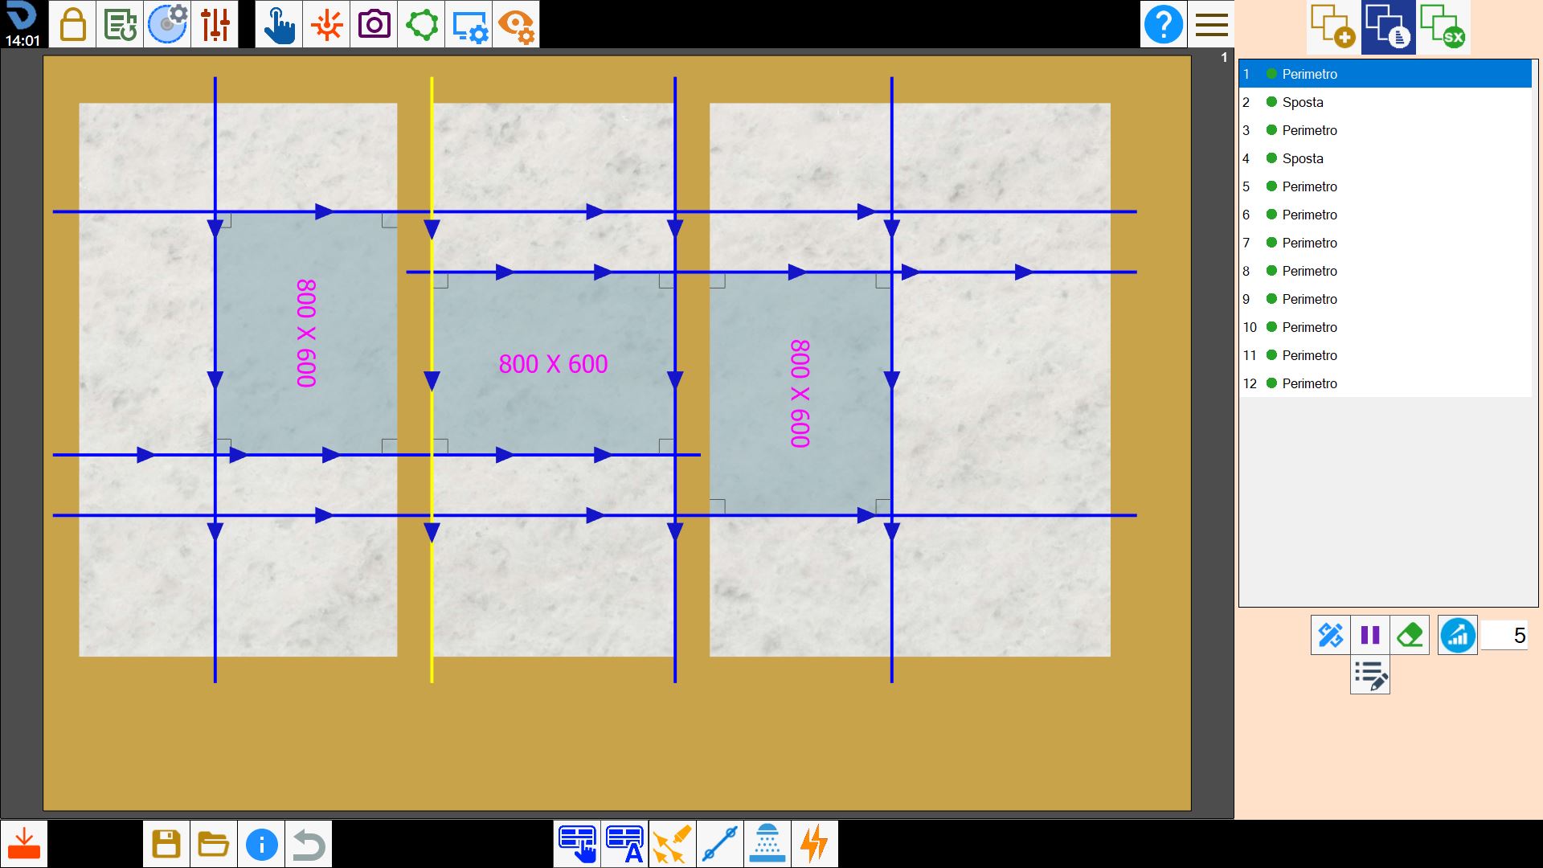The height and width of the screenshot is (868, 1543).
Task: Open file with the folder icon
Action: [x=214, y=844]
